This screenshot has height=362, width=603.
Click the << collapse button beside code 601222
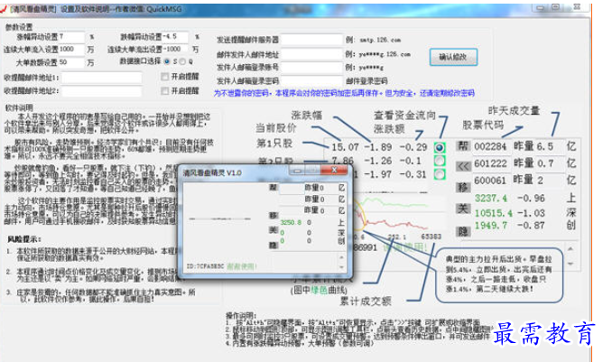tap(463, 166)
